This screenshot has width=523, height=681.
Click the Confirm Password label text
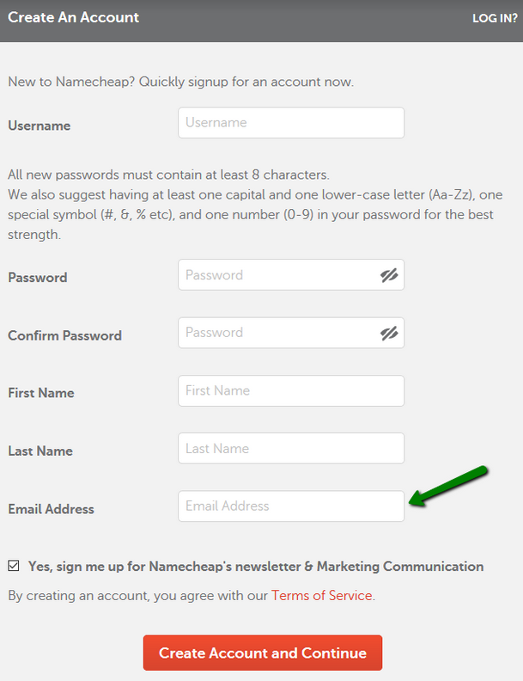point(65,335)
